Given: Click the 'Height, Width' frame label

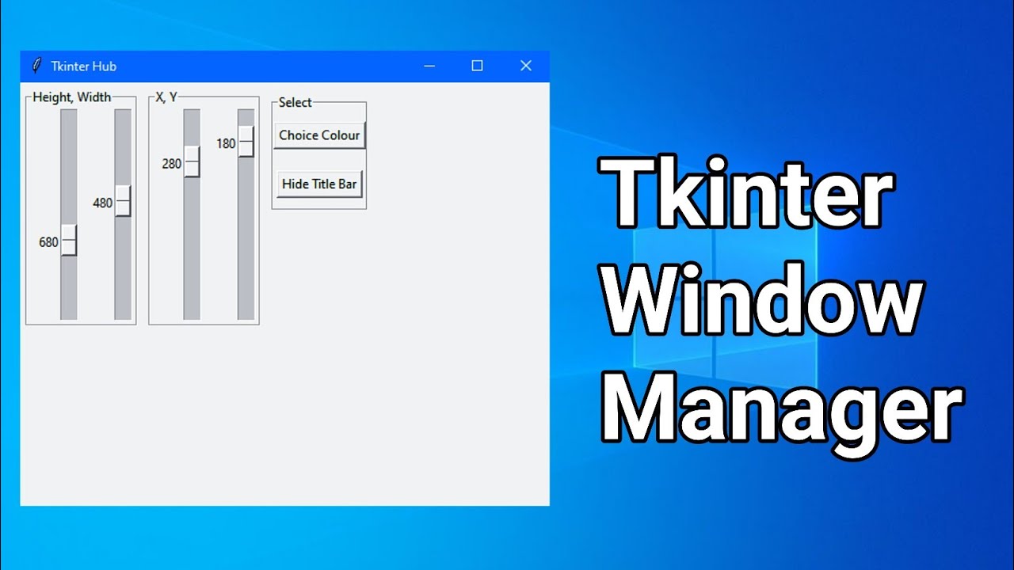Looking at the screenshot, I should (71, 97).
